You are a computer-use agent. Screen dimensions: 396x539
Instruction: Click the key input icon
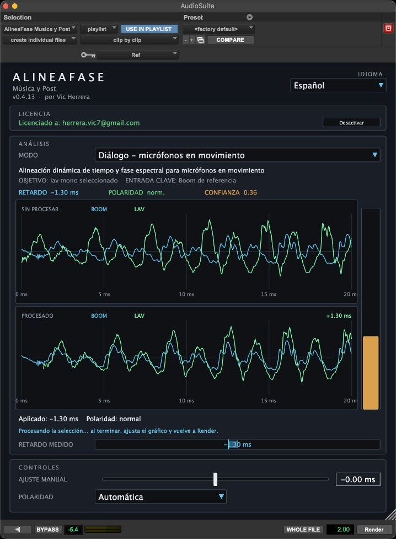[x=88, y=55]
